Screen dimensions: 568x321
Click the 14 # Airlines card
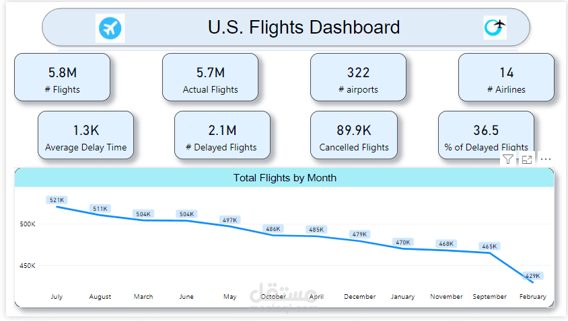506,77
